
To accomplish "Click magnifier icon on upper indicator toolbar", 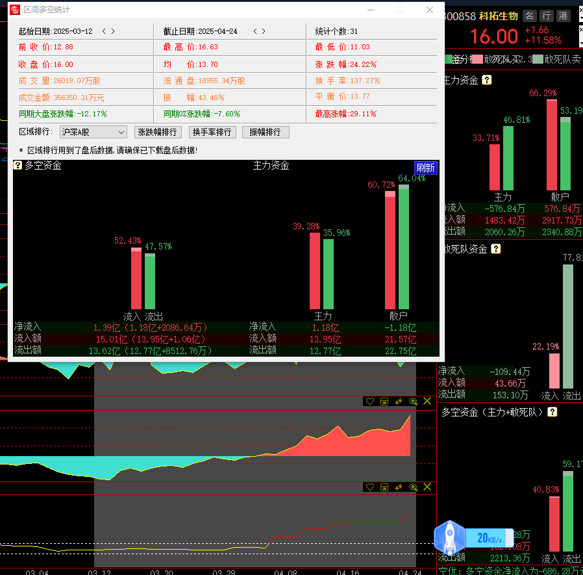I will click(413, 401).
